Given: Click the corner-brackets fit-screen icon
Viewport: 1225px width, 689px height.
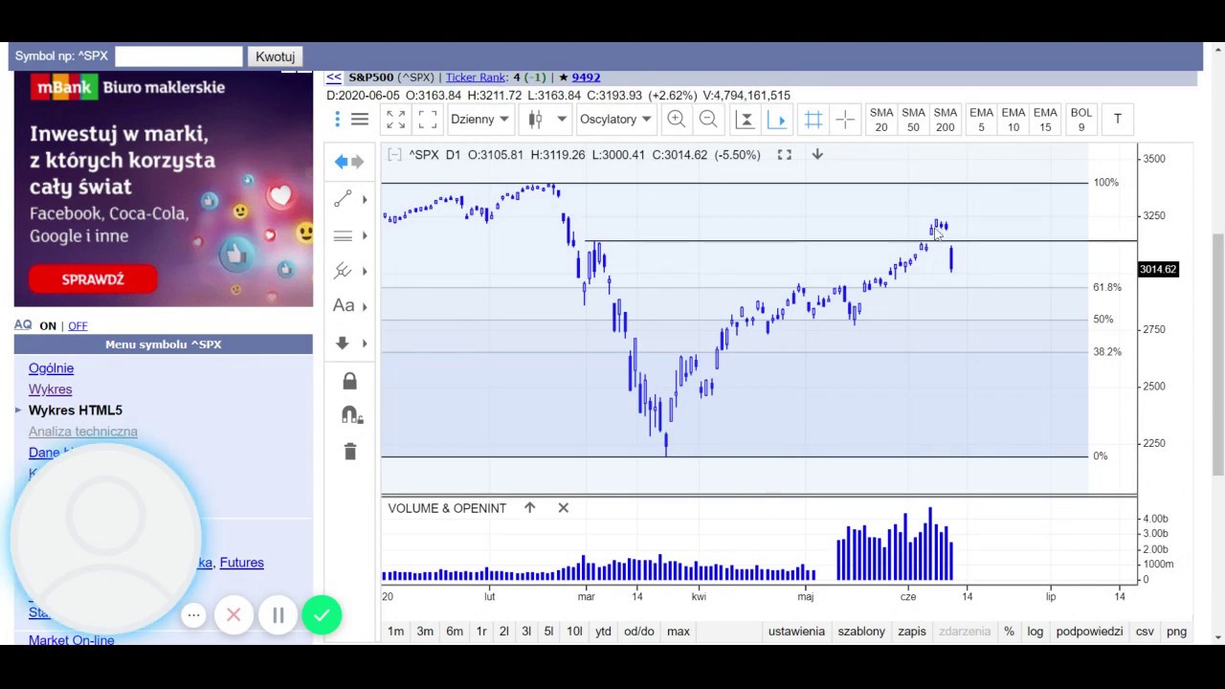Looking at the screenshot, I should [428, 120].
